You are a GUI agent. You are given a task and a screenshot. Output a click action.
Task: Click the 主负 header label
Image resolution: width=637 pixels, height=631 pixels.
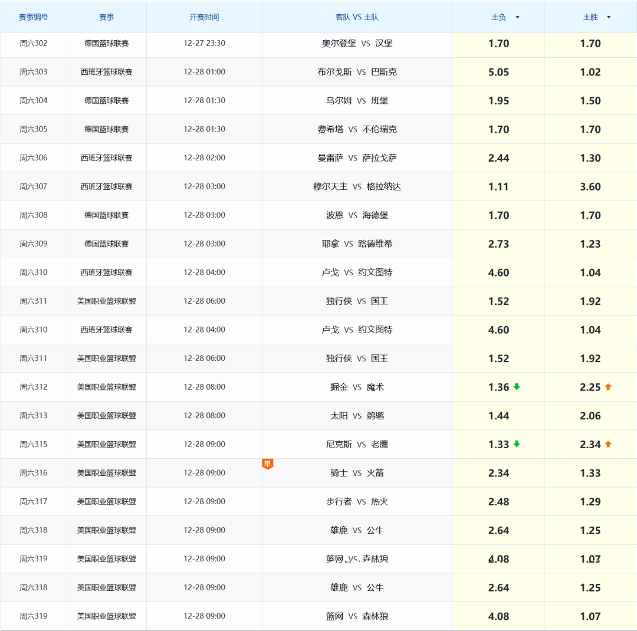pos(498,17)
